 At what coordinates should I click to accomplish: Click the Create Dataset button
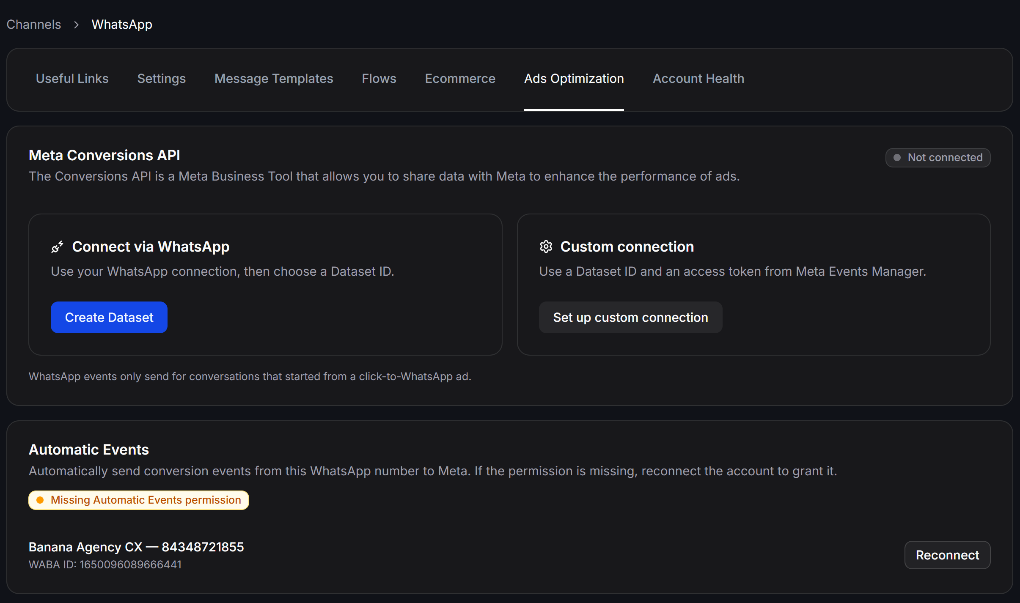(x=109, y=317)
